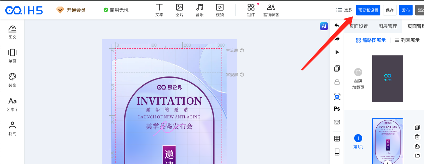Screen dimensions: 424x164
Task: Open the 组件 components menu
Action: [251, 10]
